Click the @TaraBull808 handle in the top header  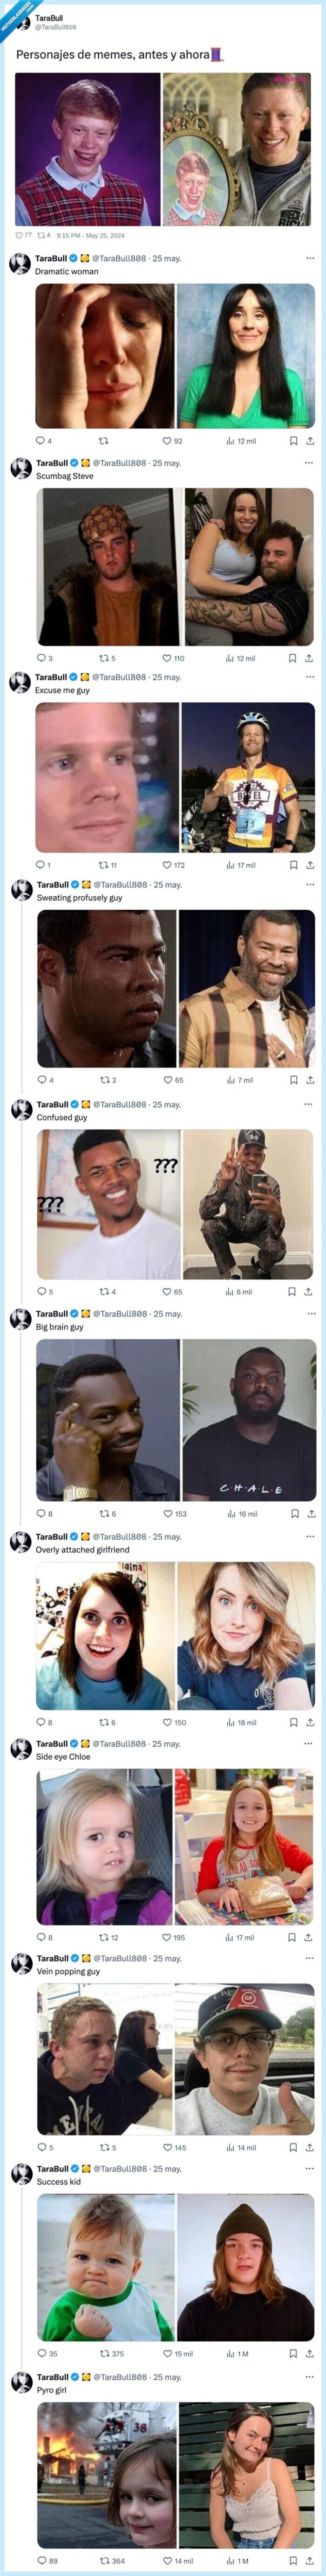coord(56,27)
